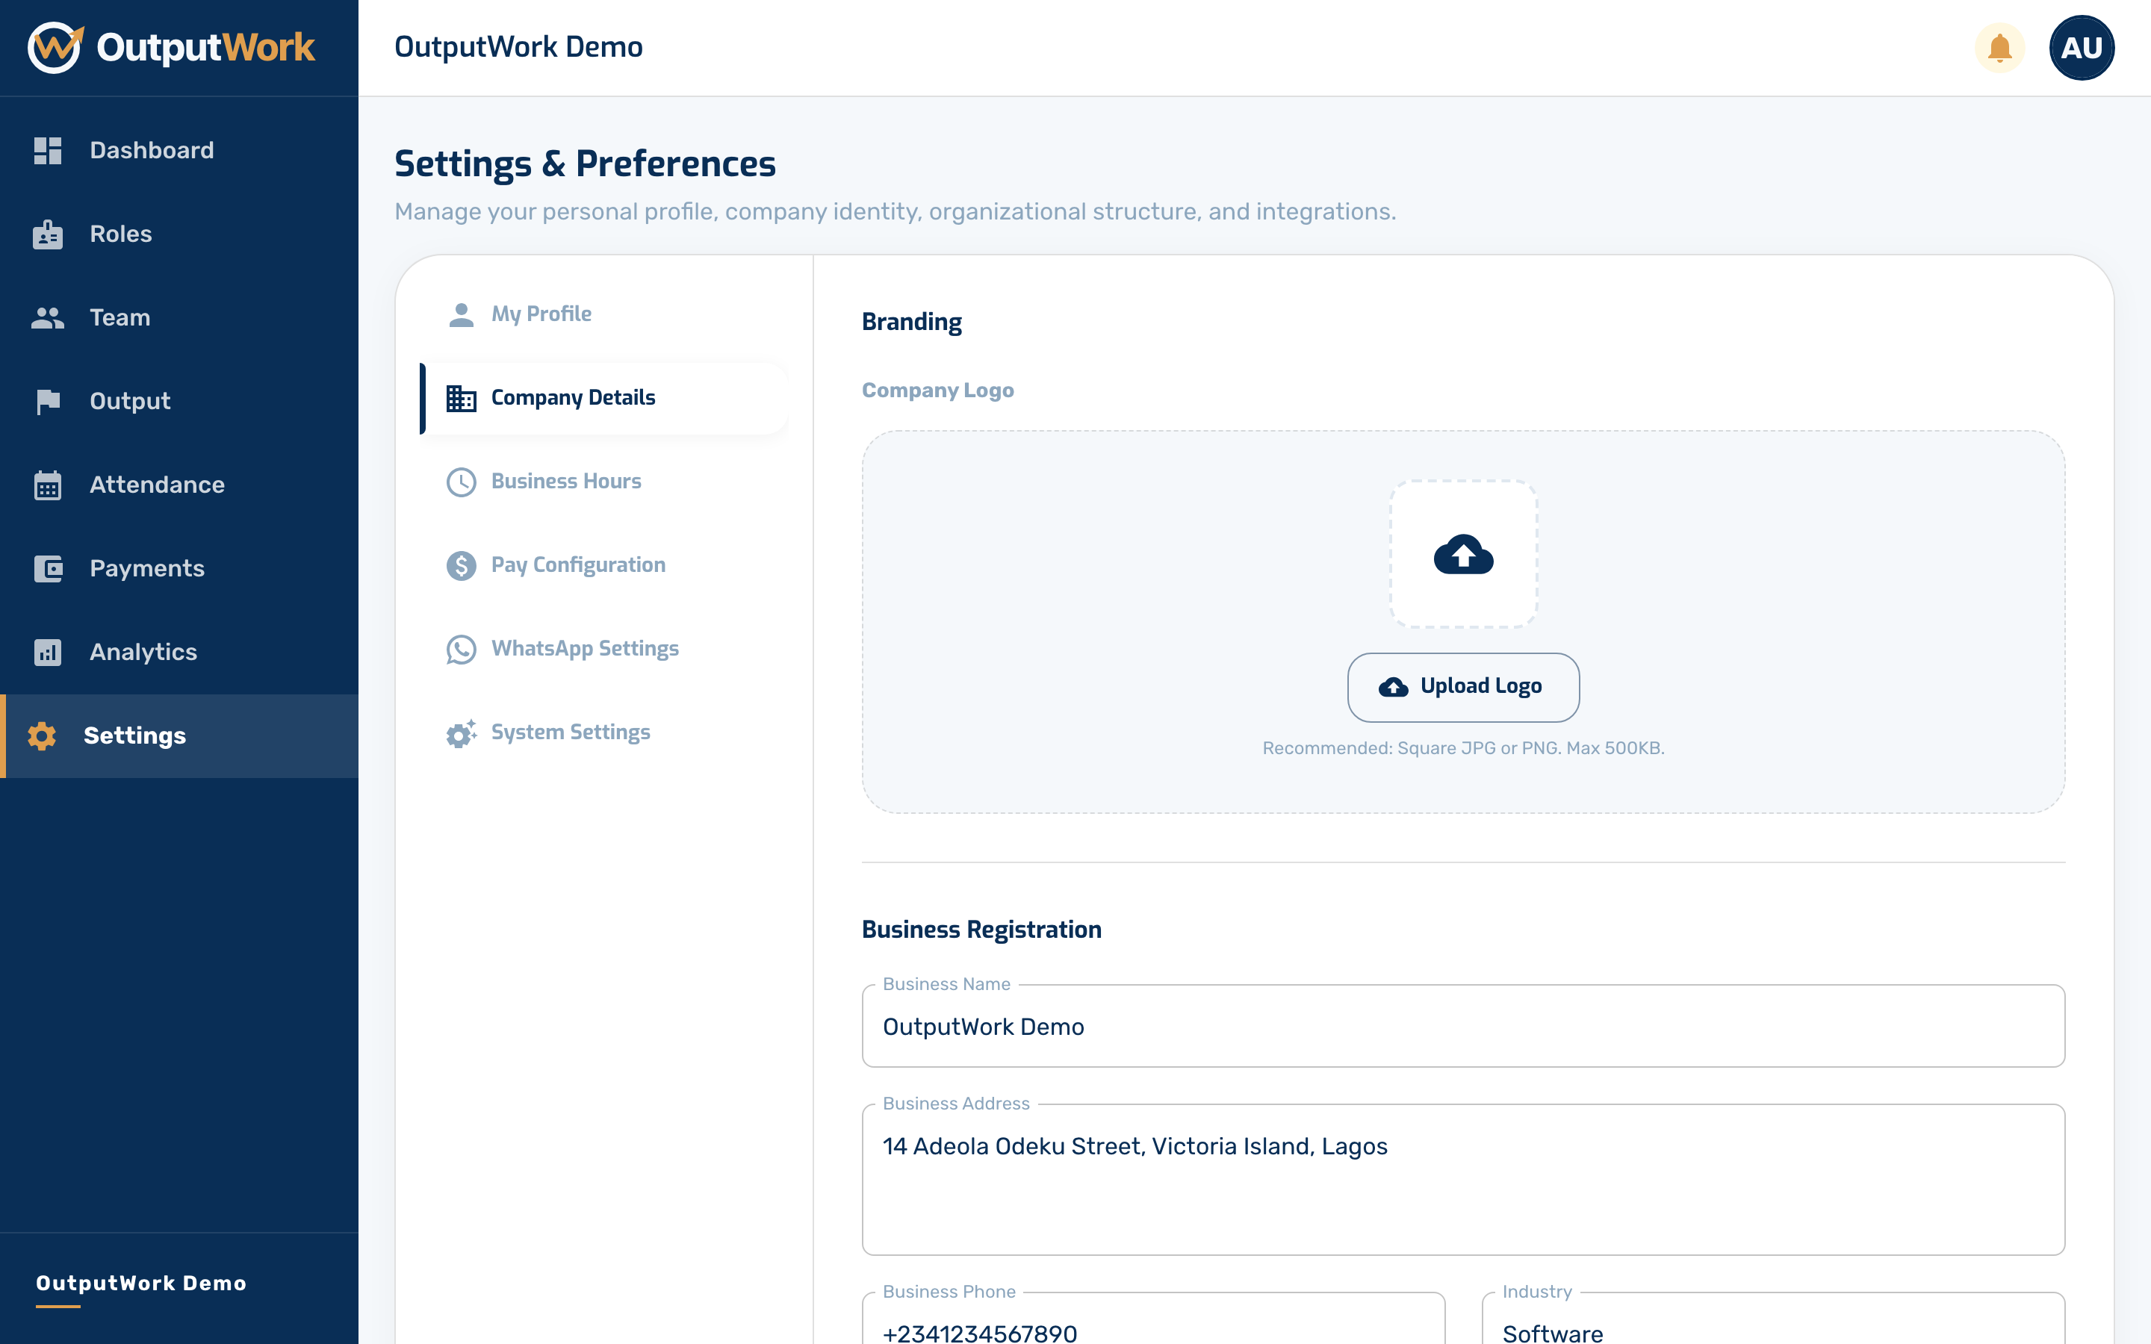Click the OutputWork Demo header title
Viewport: 2151px width, 1344px height.
[x=518, y=47]
